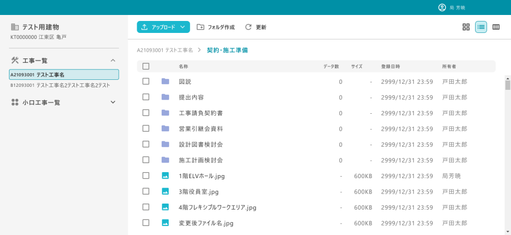
Task: Open the 工事請負契約書 folder
Action: point(201,113)
